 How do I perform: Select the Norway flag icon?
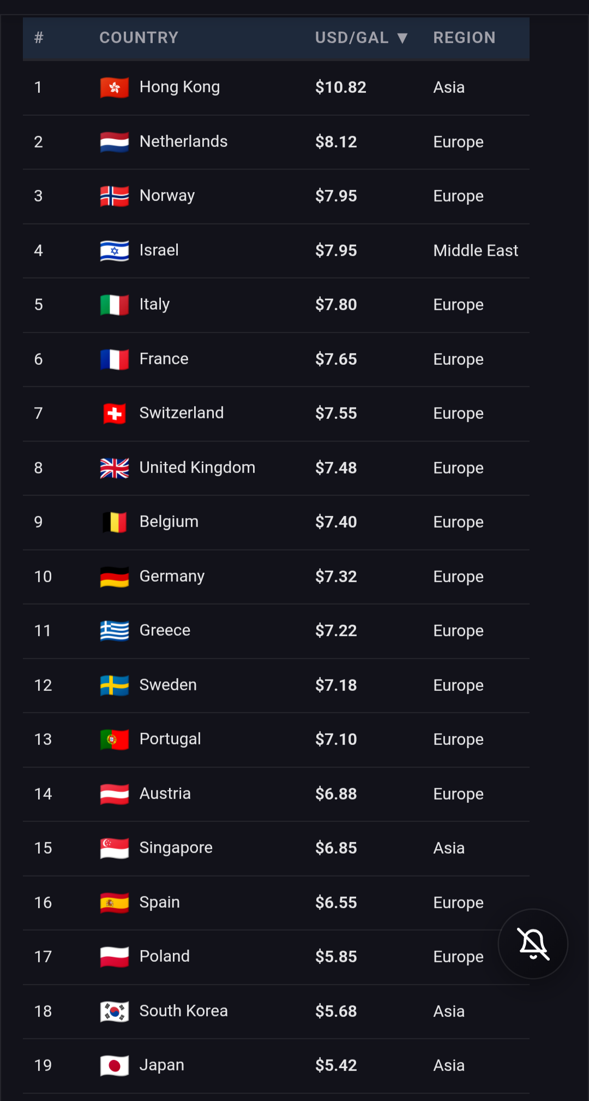coord(115,196)
